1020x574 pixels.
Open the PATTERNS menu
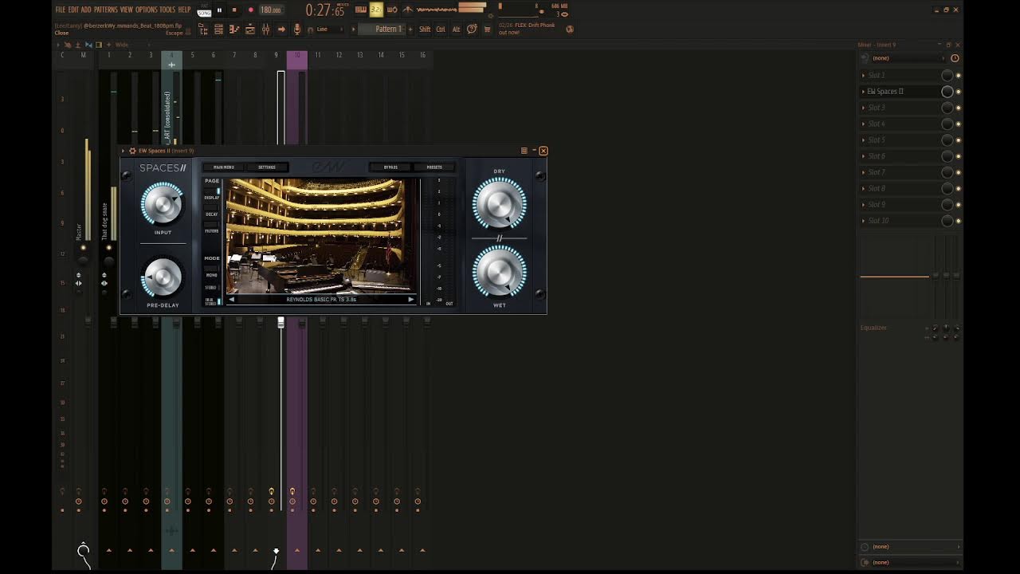[x=105, y=10]
